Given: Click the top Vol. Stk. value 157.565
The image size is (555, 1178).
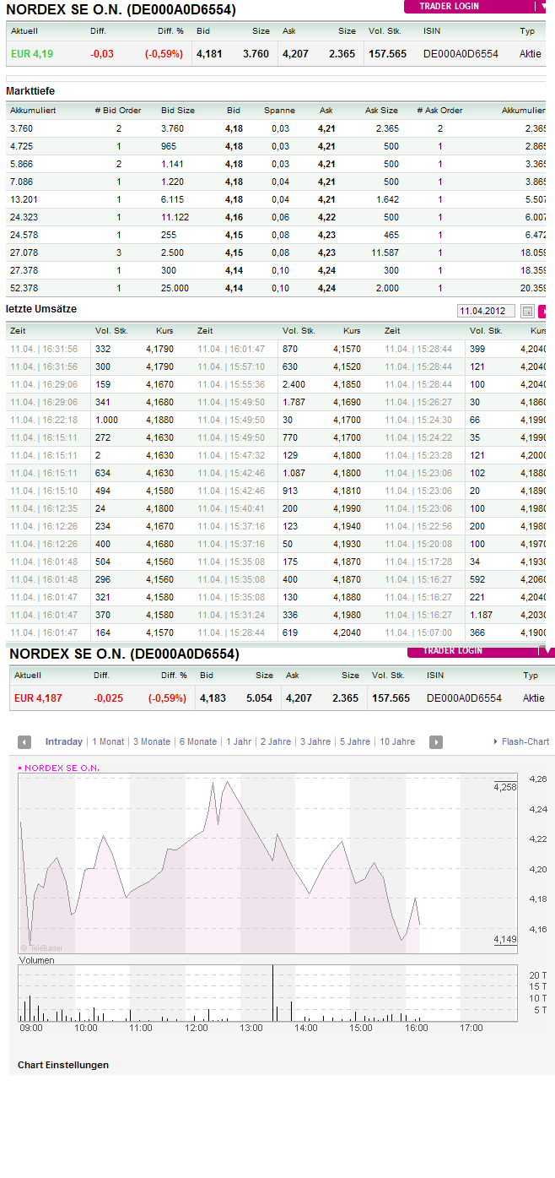Looking at the screenshot, I should tap(387, 54).
